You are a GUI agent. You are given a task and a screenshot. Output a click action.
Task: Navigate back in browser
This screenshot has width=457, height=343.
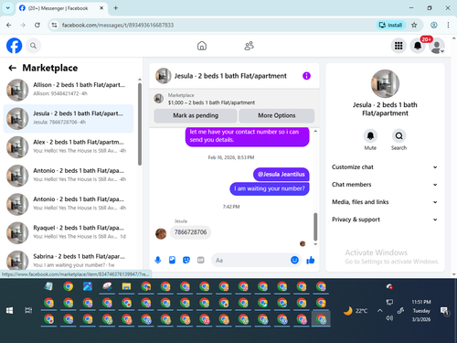pyautogui.click(x=9, y=25)
